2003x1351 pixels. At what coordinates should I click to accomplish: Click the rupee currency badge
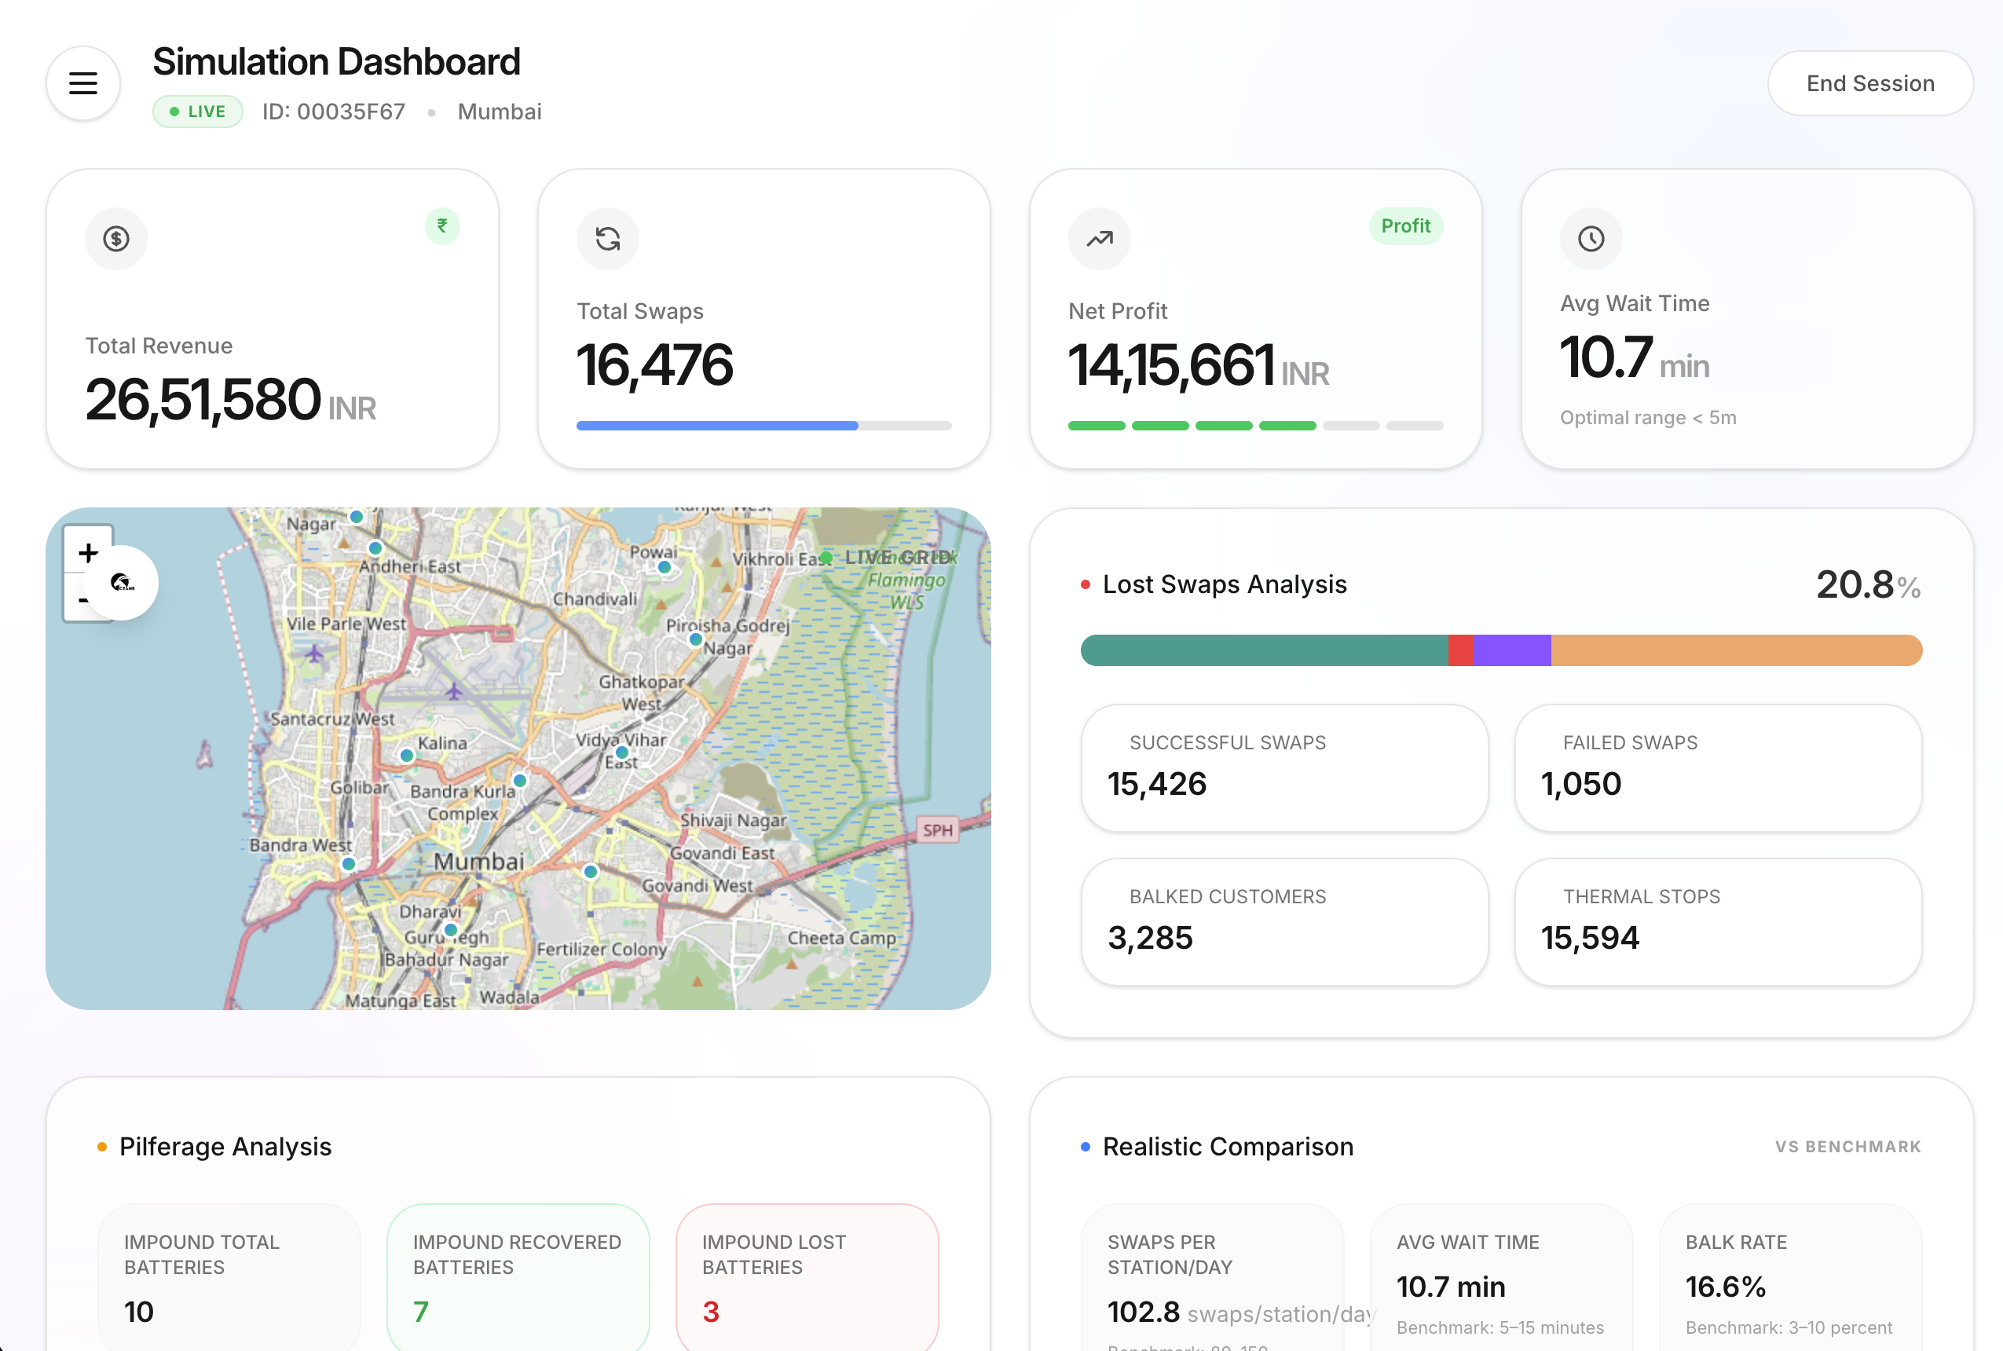[442, 225]
